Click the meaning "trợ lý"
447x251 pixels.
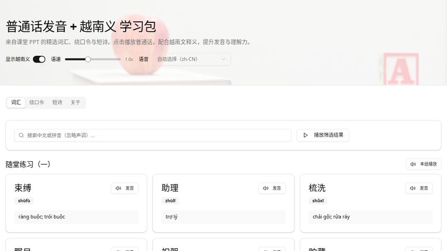(x=172, y=217)
